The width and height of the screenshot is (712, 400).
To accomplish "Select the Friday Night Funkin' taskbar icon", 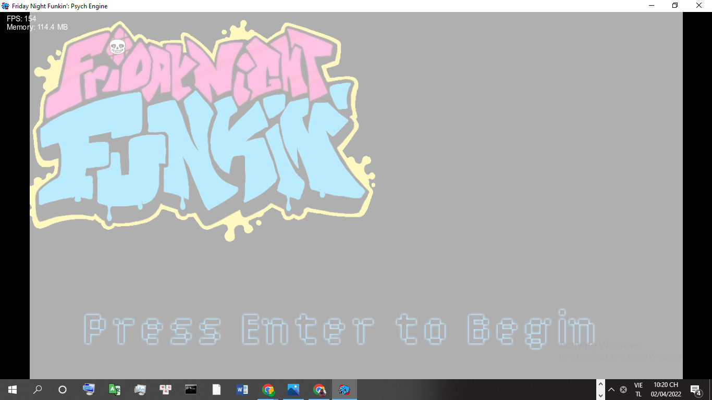I will (x=344, y=390).
